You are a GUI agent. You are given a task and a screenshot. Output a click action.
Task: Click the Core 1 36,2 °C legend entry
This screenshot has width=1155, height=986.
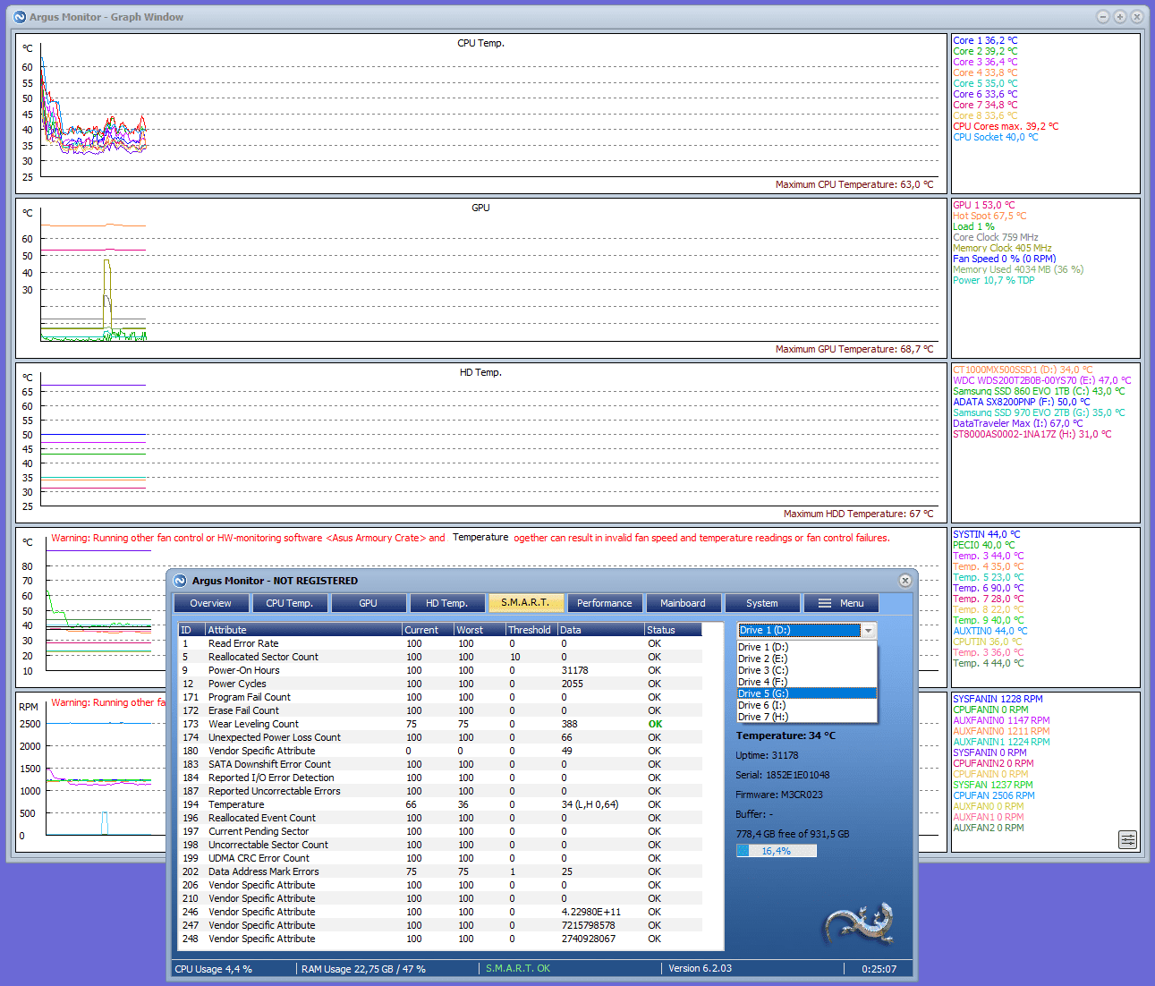985,40
